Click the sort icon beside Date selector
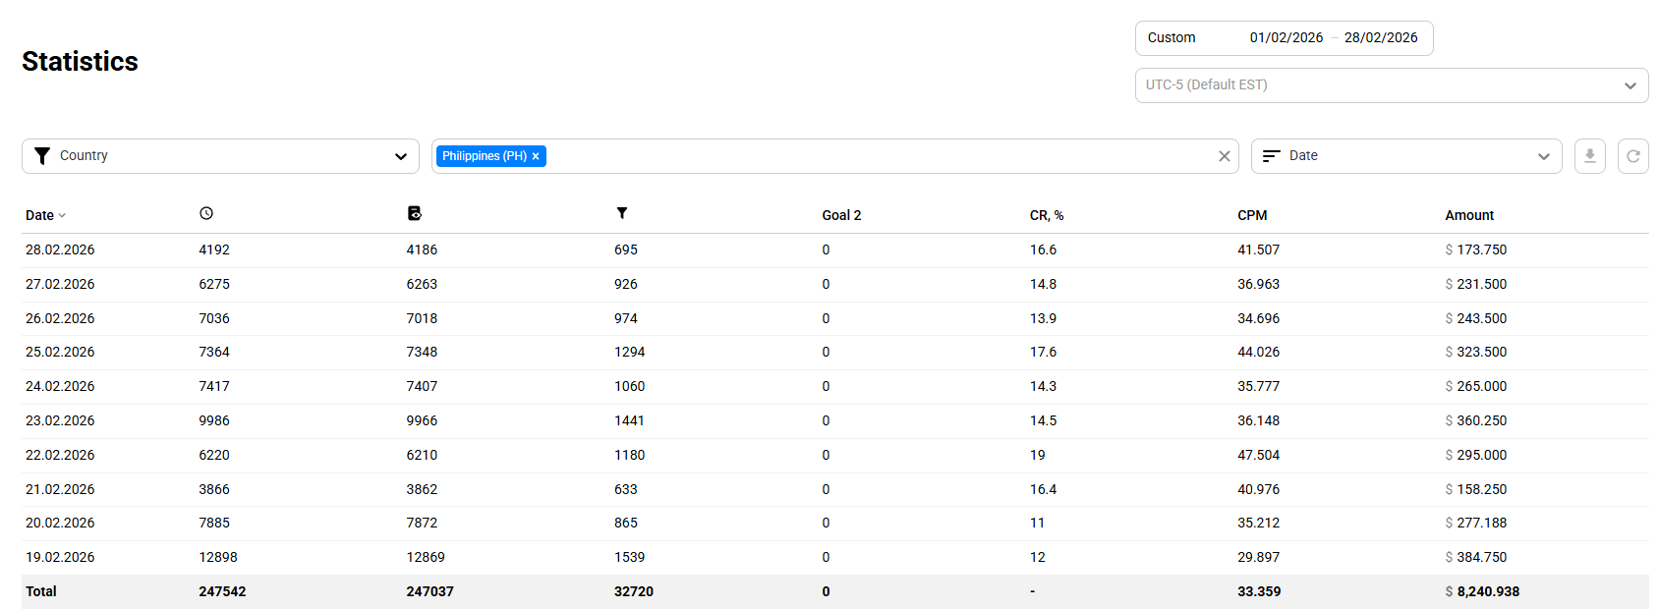 pos(1271,155)
